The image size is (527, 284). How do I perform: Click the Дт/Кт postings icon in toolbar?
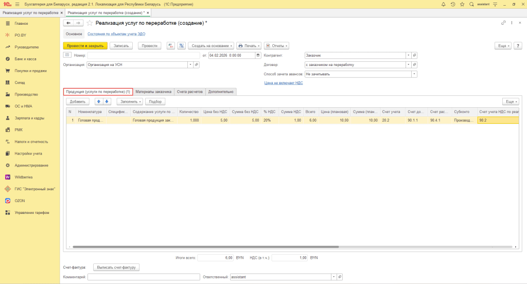[x=171, y=46]
